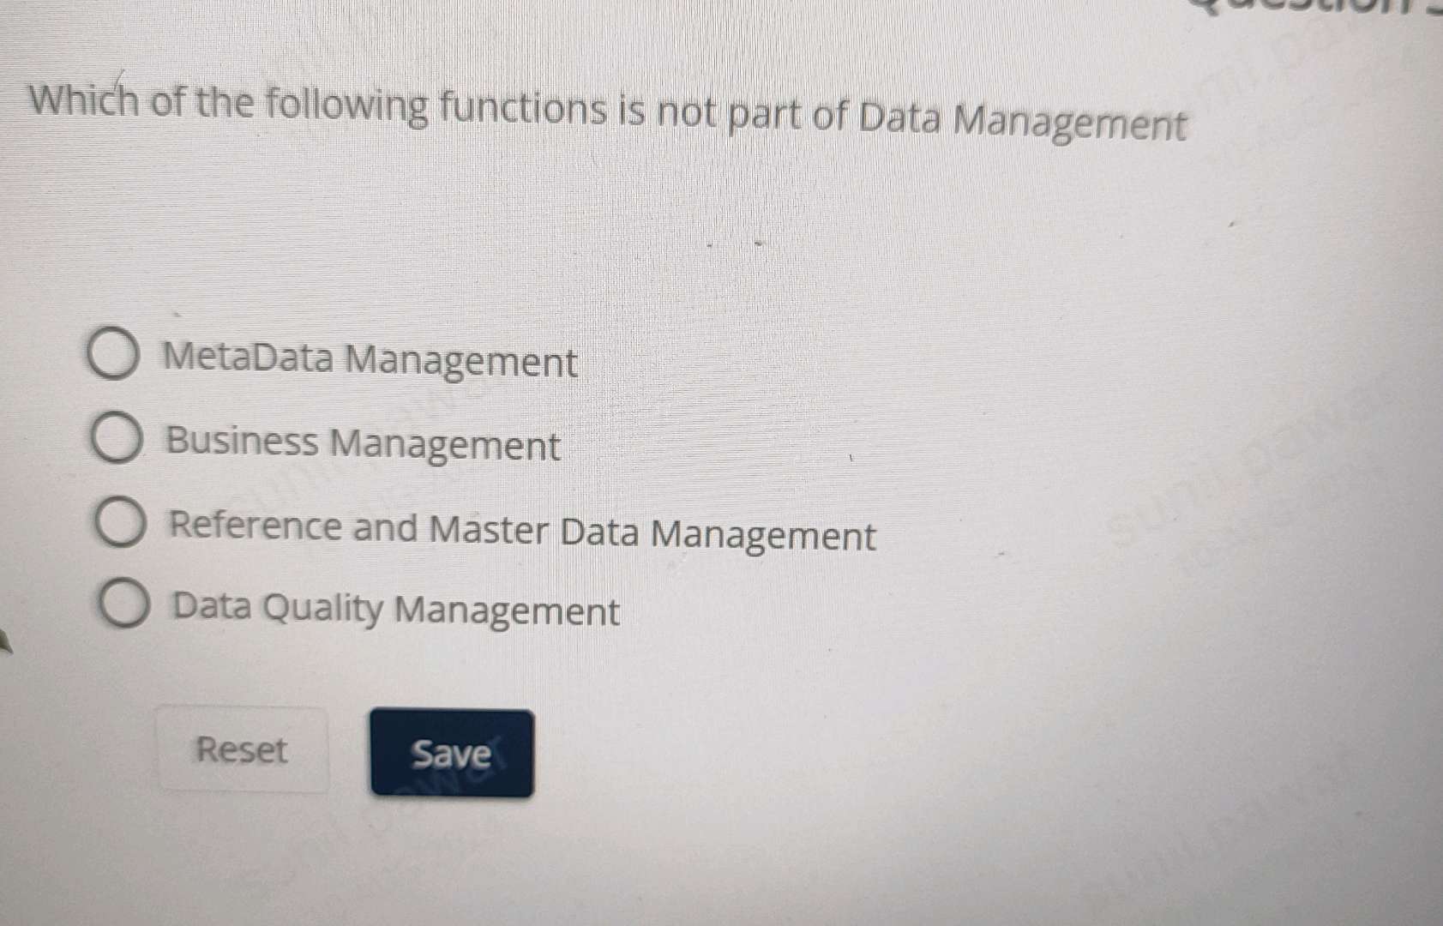Image resolution: width=1443 pixels, height=926 pixels.
Task: Click the Data Quality Management label
Action: 394,609
